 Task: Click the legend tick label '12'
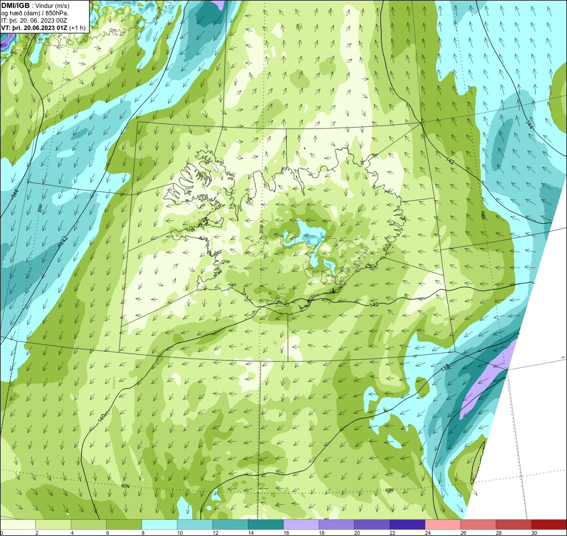(215, 533)
